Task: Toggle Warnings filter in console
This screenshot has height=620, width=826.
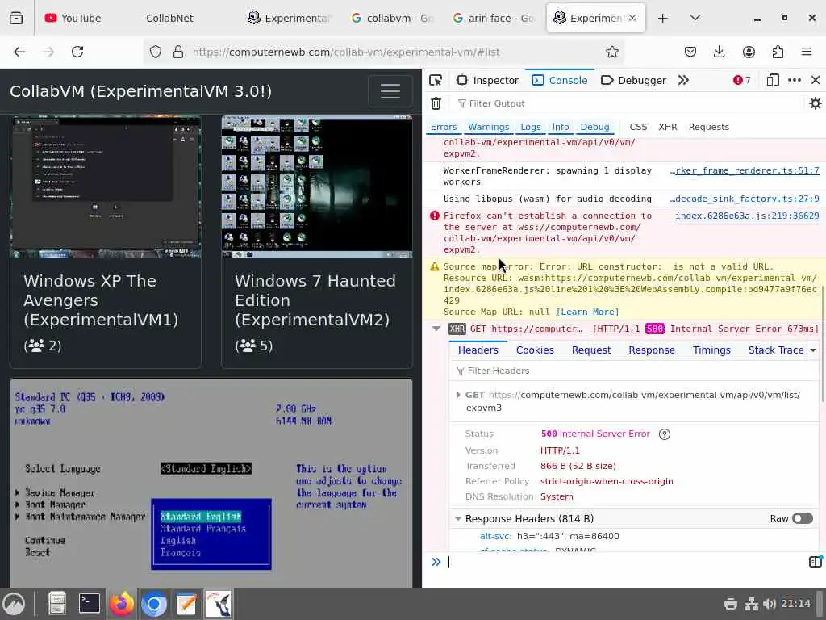Action: click(x=488, y=127)
